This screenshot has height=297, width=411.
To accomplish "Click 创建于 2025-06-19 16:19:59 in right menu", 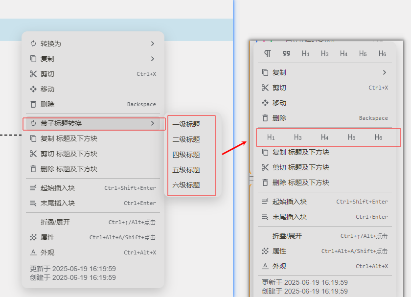I will point(305,291).
